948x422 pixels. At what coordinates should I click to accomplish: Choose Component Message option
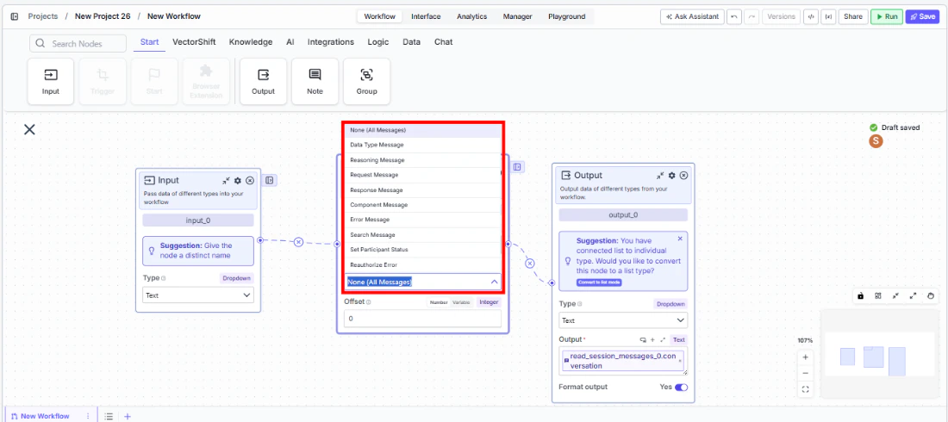click(x=423, y=205)
